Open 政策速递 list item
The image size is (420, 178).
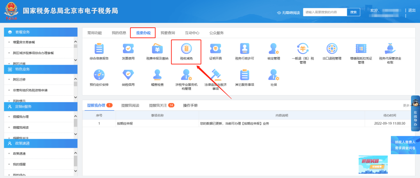coord(19,153)
